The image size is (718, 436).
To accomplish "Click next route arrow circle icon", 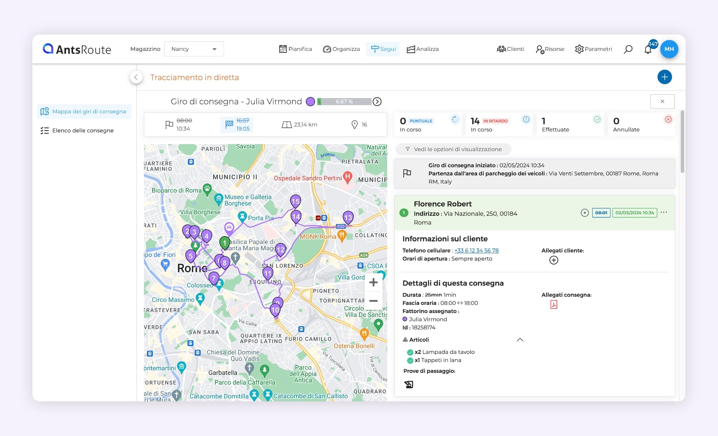I will 377,101.
